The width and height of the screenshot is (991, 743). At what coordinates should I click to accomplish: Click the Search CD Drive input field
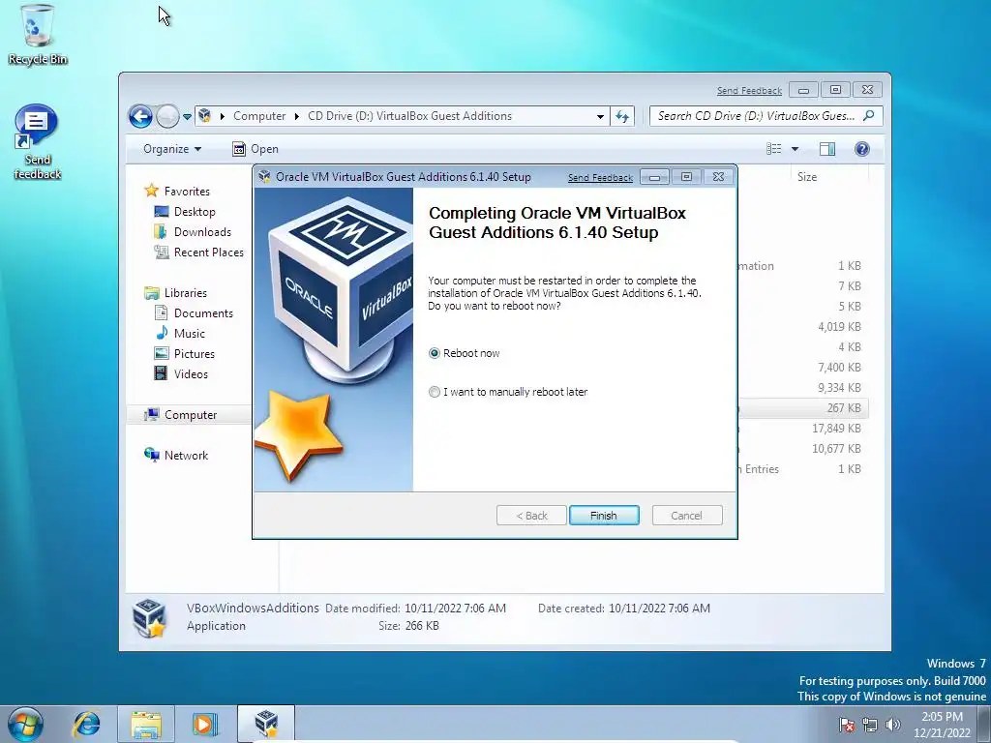pyautogui.click(x=756, y=116)
